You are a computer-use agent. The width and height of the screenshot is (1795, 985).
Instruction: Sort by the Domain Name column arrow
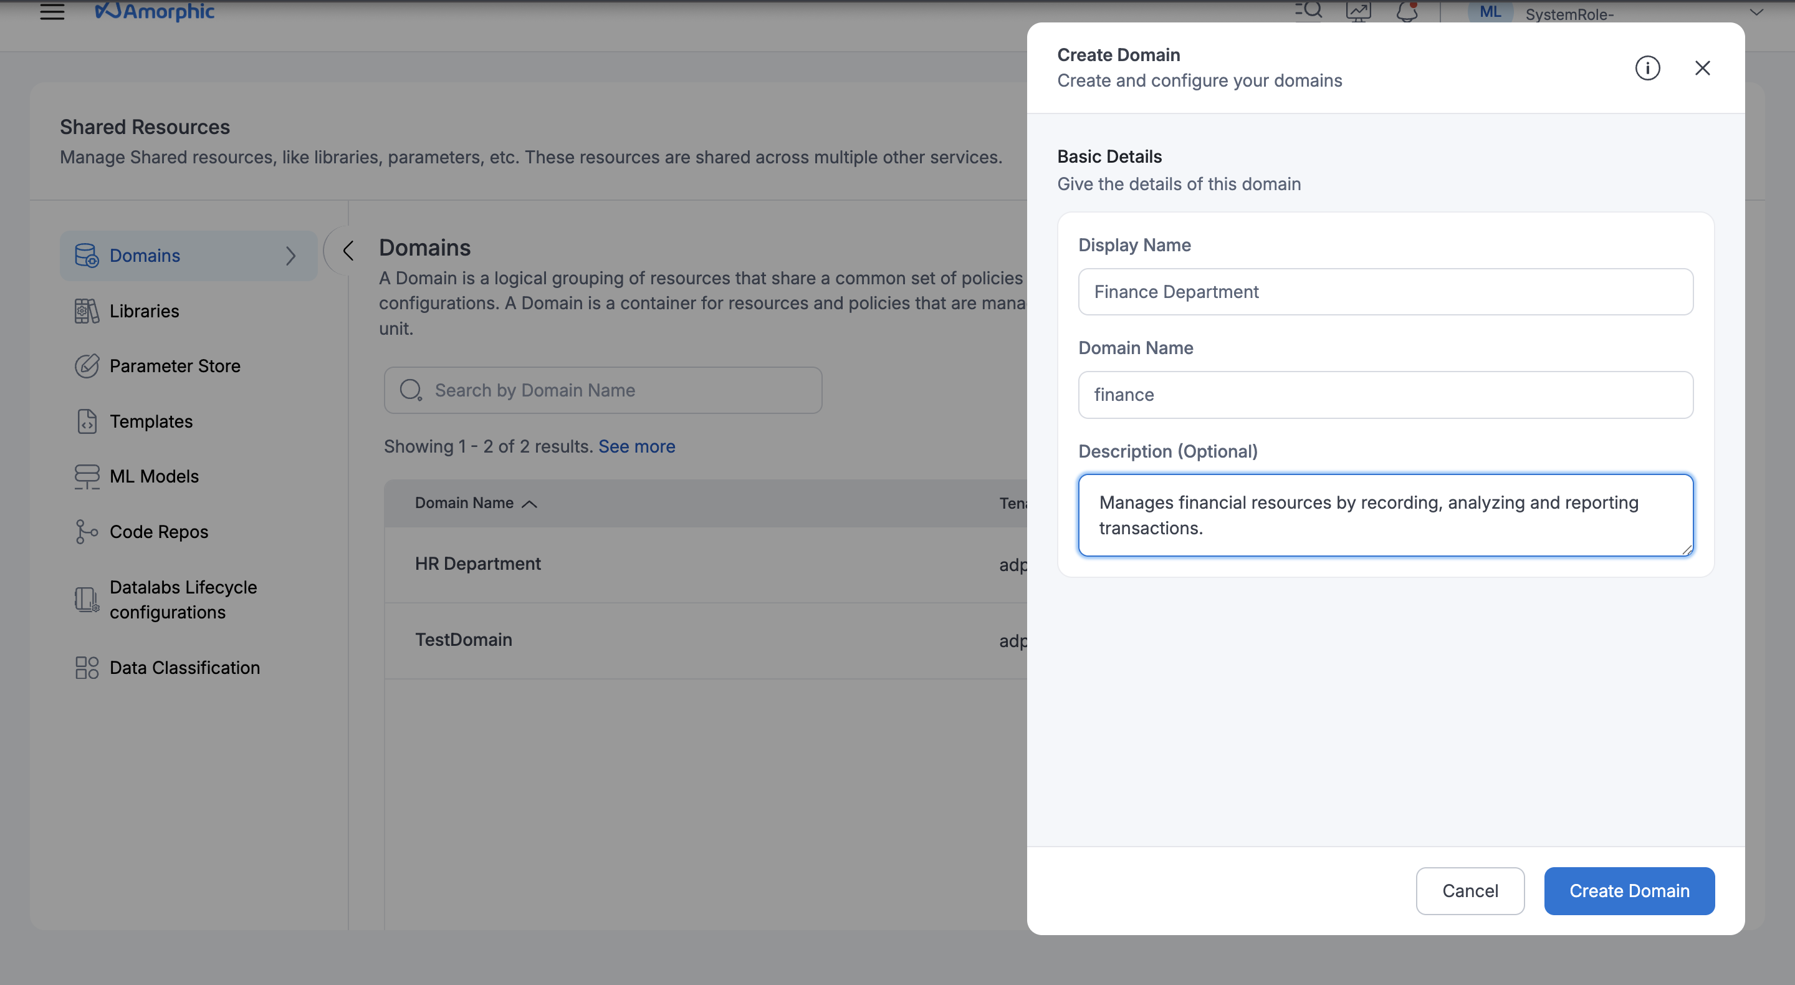(530, 504)
